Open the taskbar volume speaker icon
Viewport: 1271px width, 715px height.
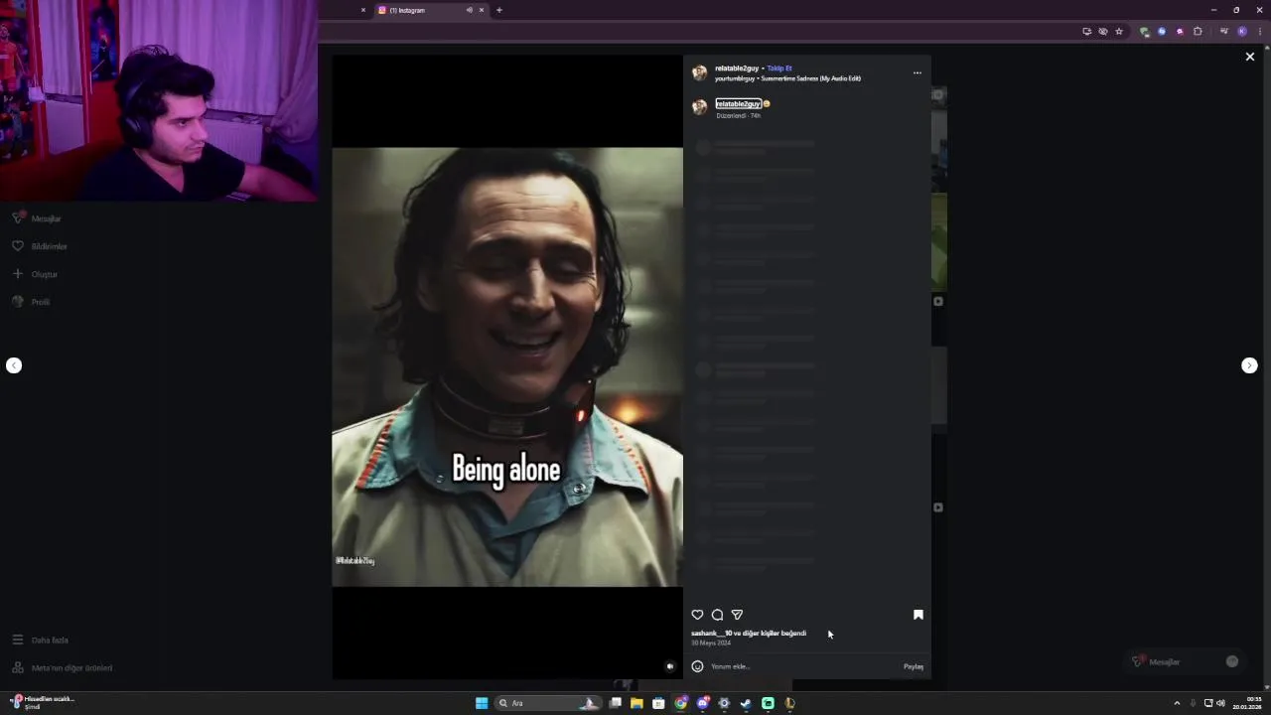1220,703
